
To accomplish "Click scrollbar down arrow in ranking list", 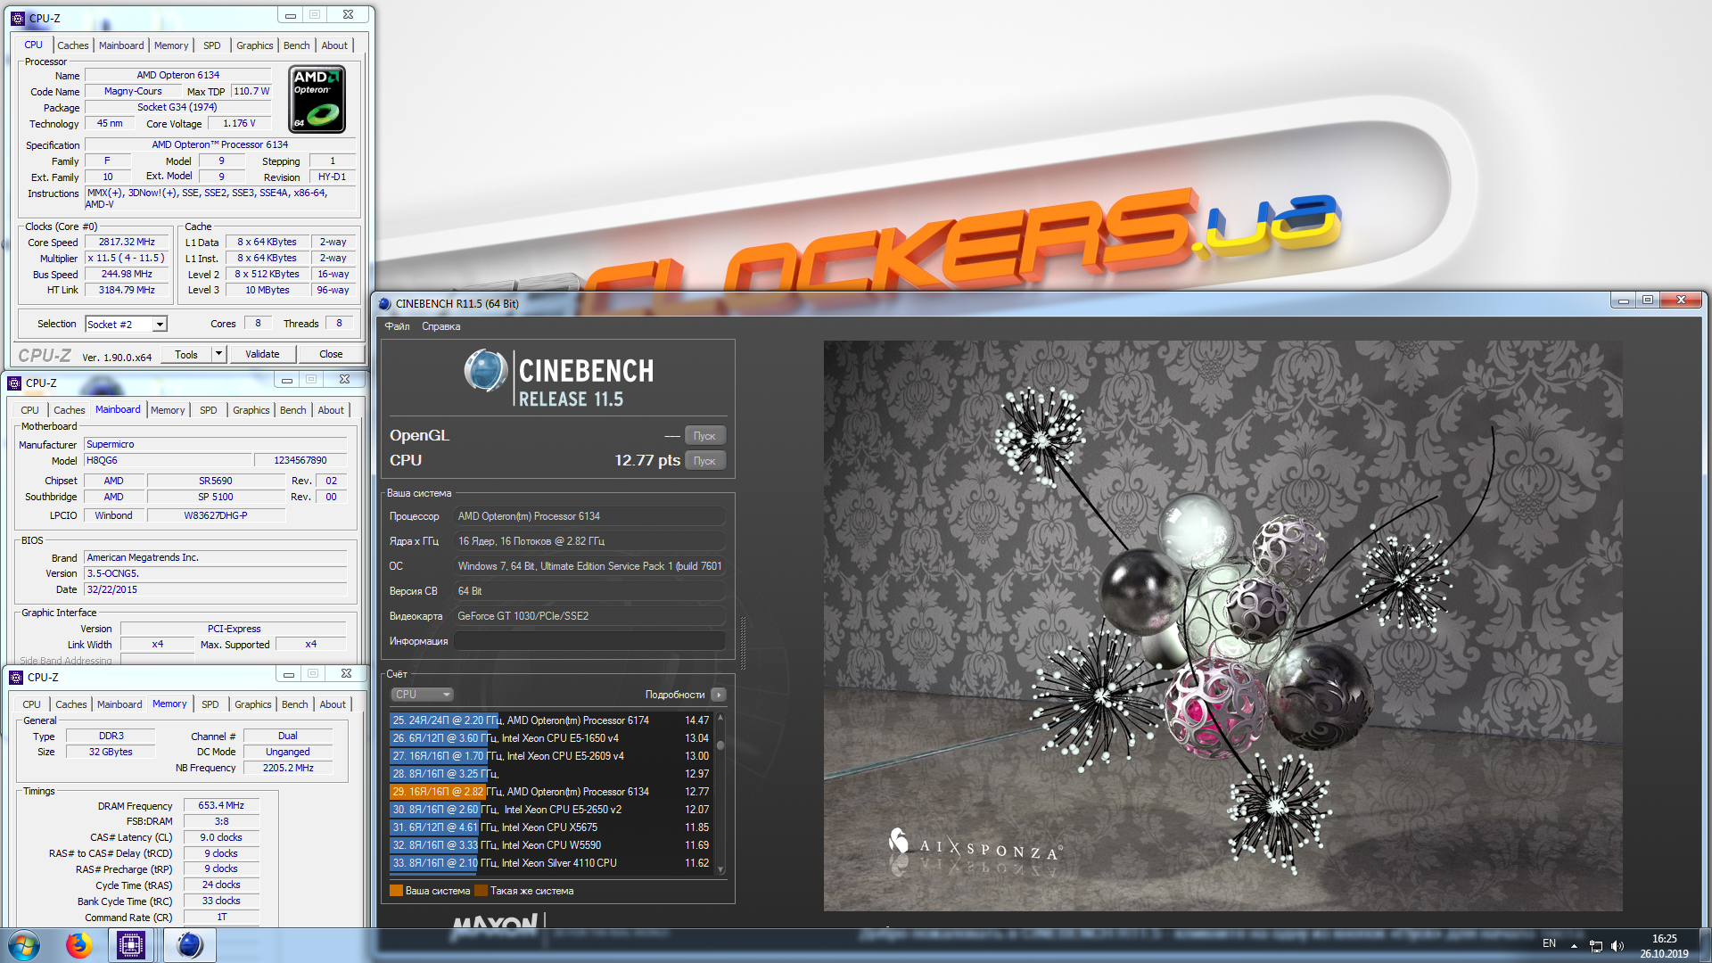I will click(x=720, y=869).
